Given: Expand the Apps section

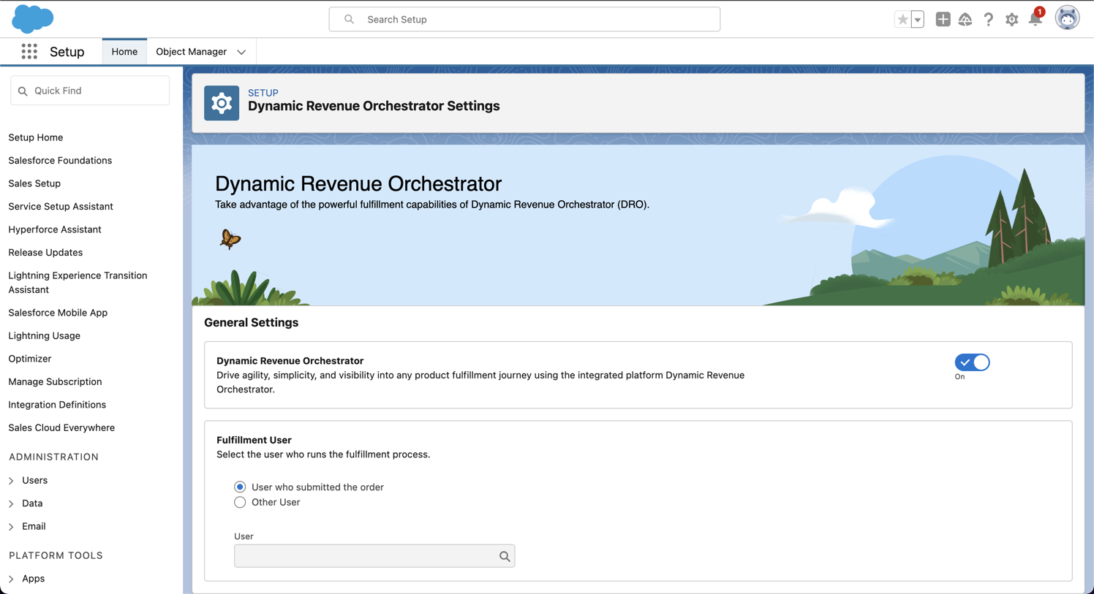Looking at the screenshot, I should point(11,579).
